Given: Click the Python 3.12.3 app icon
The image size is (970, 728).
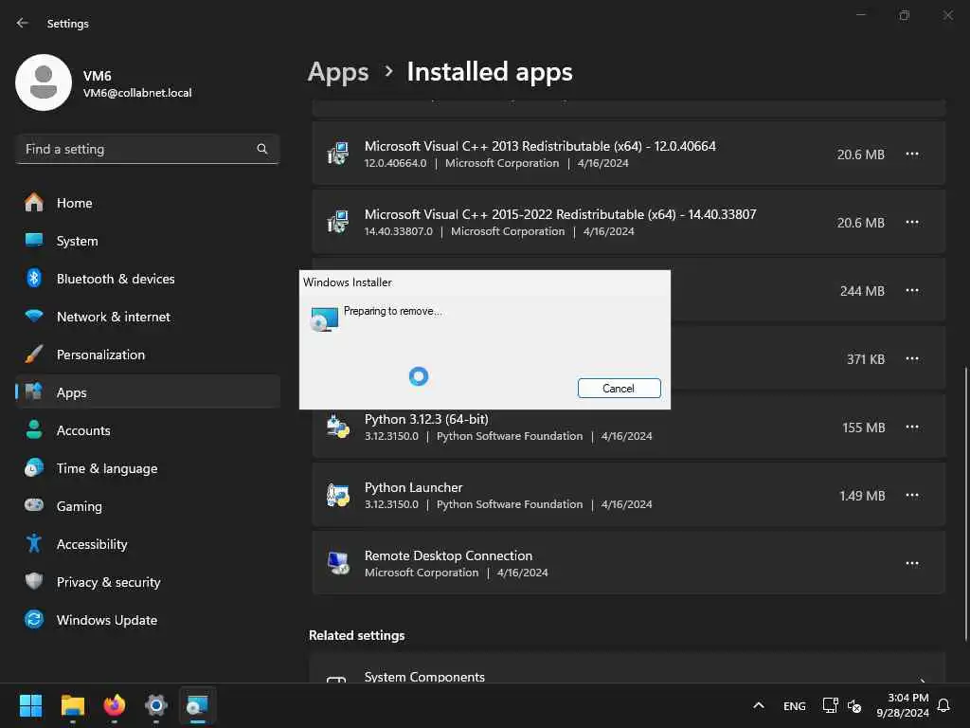Looking at the screenshot, I should pos(338,427).
